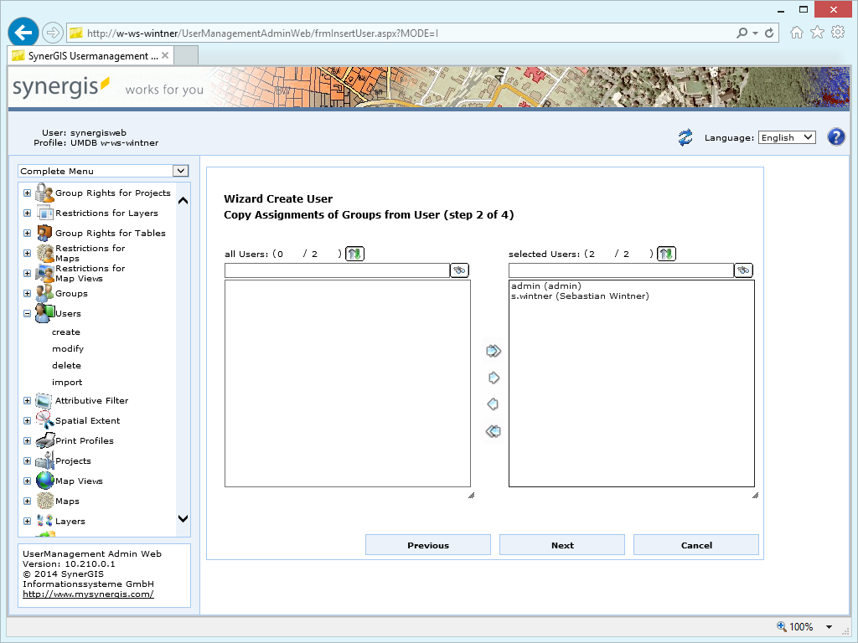Click the Previous button

[x=427, y=544]
